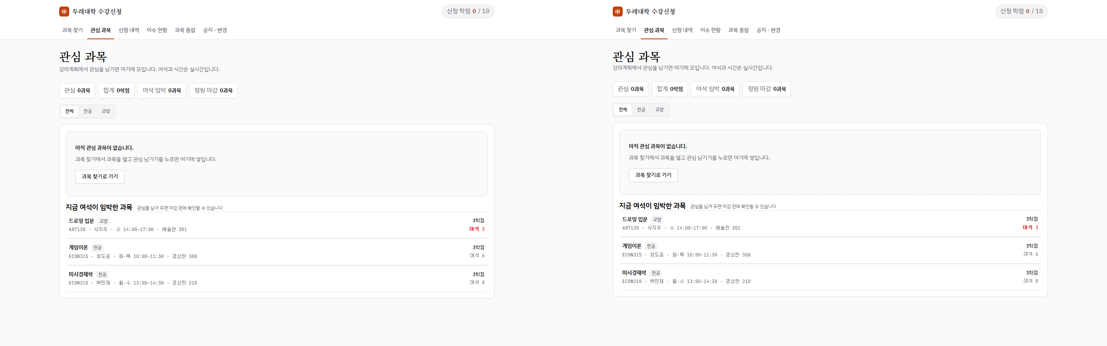
Task: Click 과목 찾기로 가기 button in right pane
Action: pos(653,175)
